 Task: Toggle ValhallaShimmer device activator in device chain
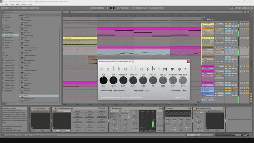(x=53, y=108)
